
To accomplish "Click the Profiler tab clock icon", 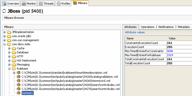I will coord(59,4).
